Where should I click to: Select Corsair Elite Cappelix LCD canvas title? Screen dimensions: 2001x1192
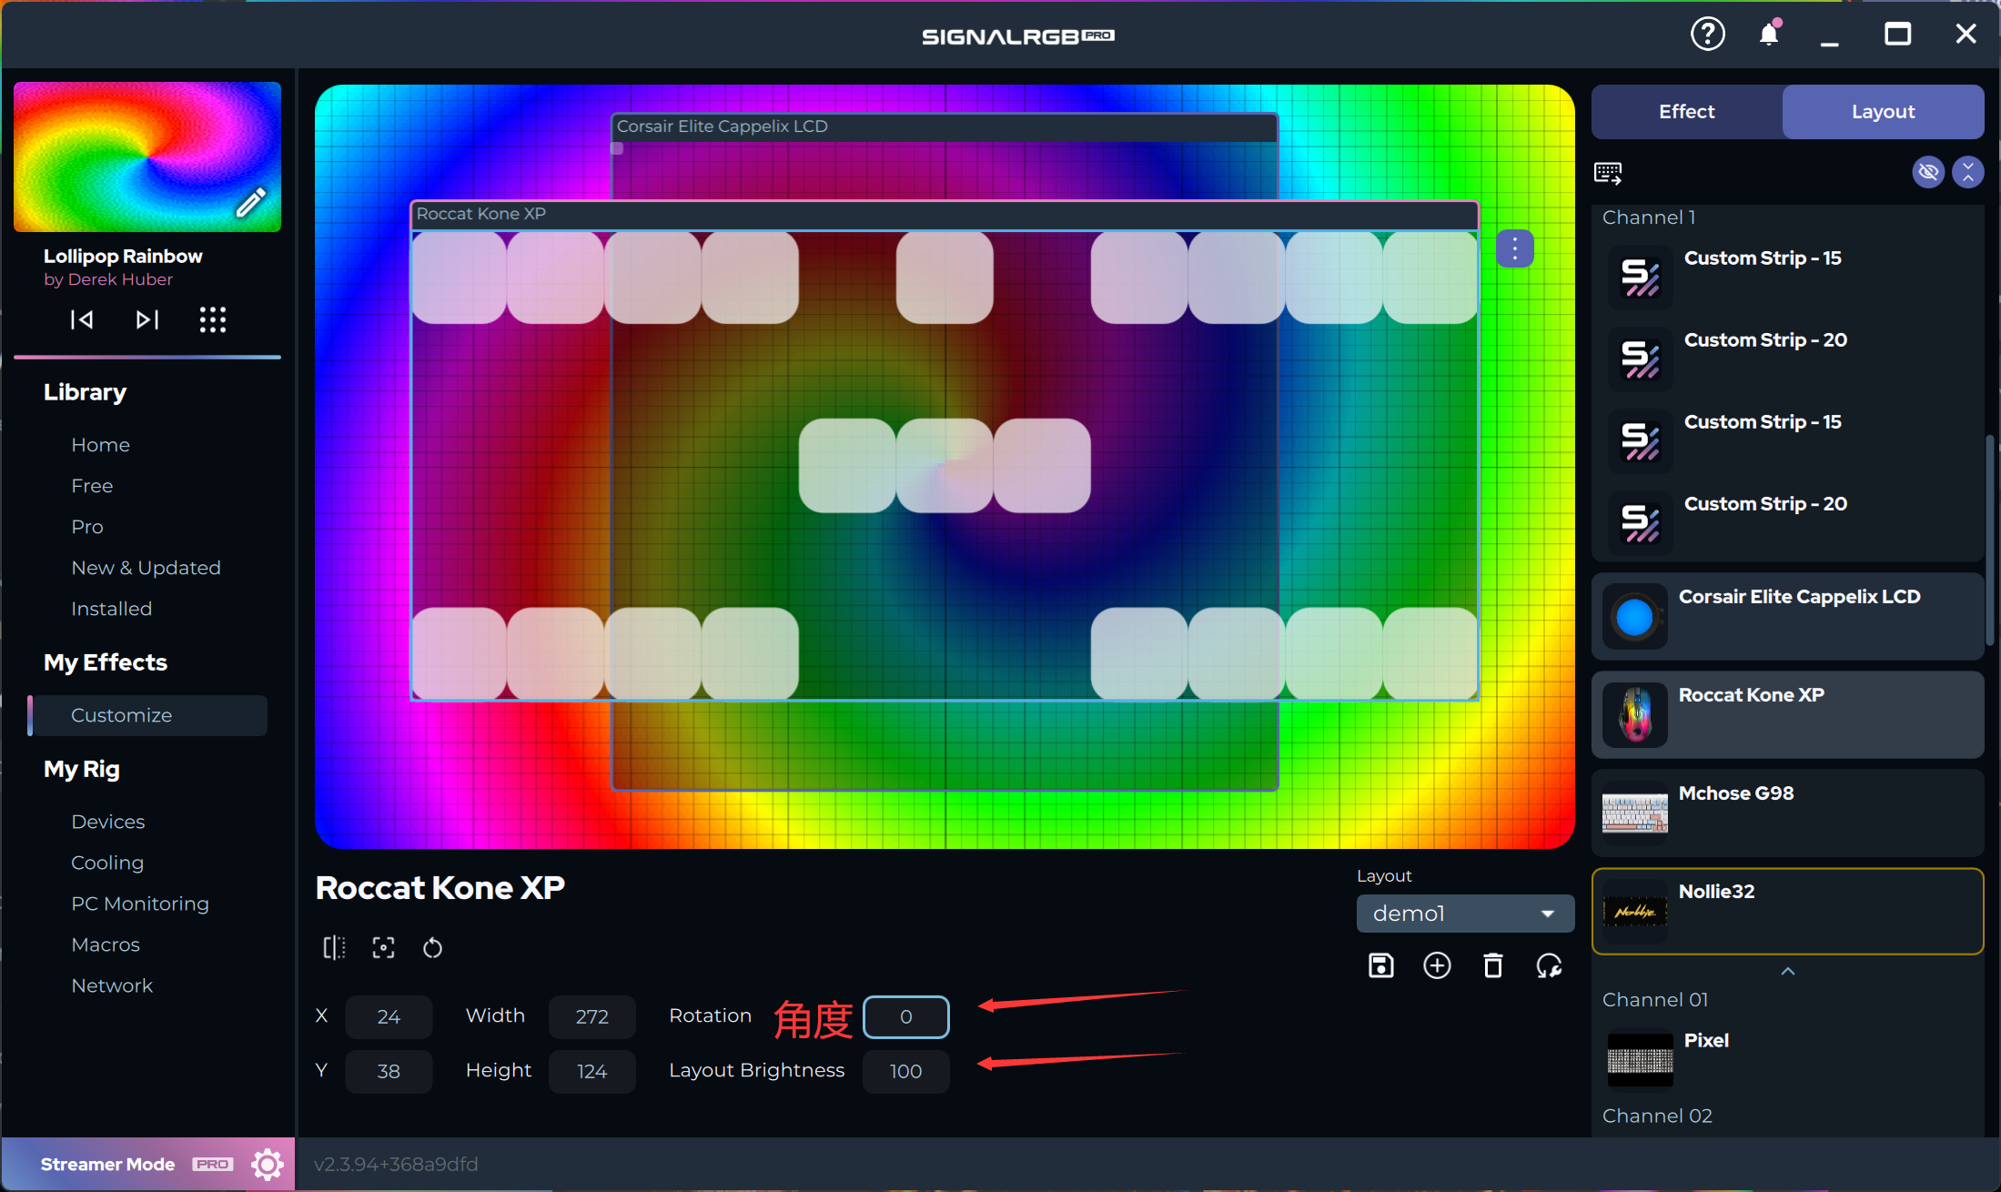click(x=945, y=126)
